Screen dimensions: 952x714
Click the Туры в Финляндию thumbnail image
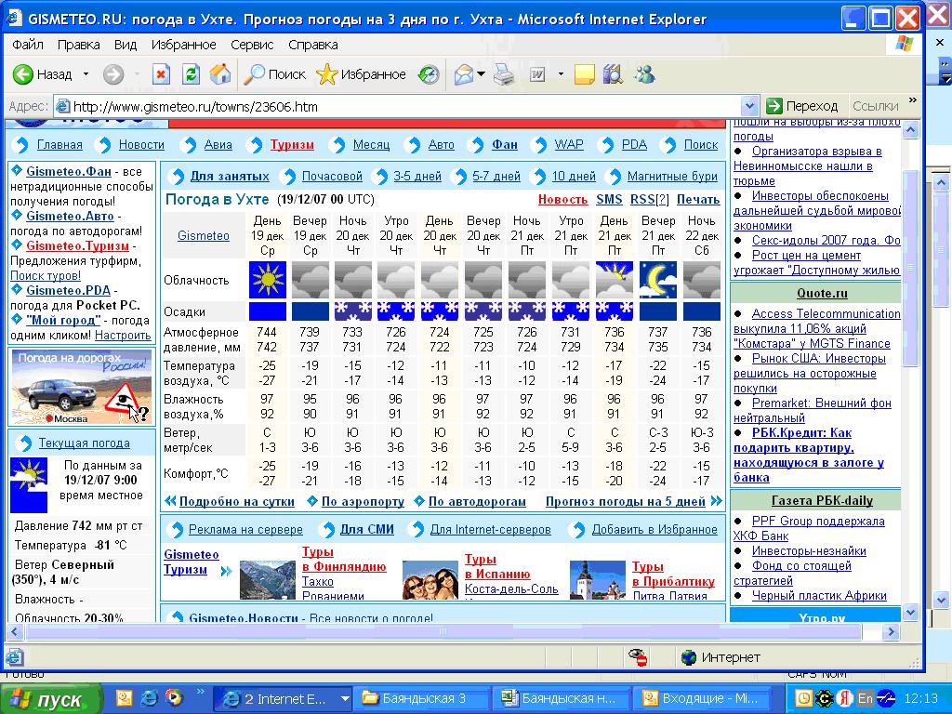point(267,580)
